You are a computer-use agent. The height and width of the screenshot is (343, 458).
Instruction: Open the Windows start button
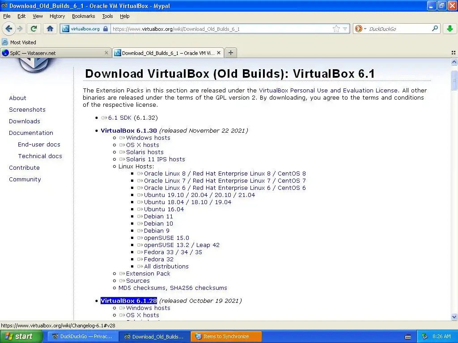(21, 337)
